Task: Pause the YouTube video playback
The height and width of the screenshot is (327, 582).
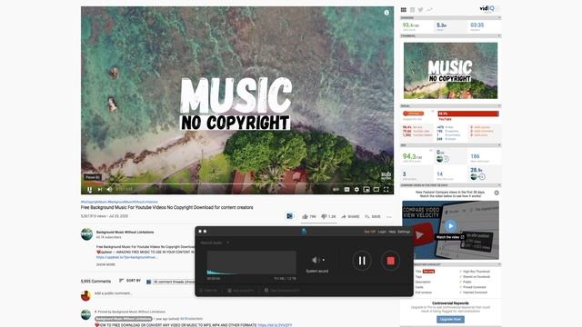Action: (x=89, y=189)
